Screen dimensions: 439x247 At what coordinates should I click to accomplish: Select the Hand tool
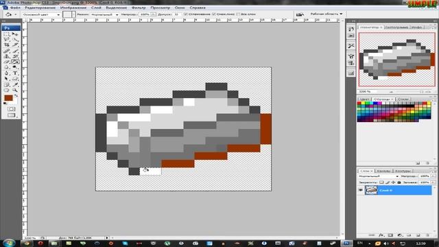pyautogui.click(x=6, y=90)
